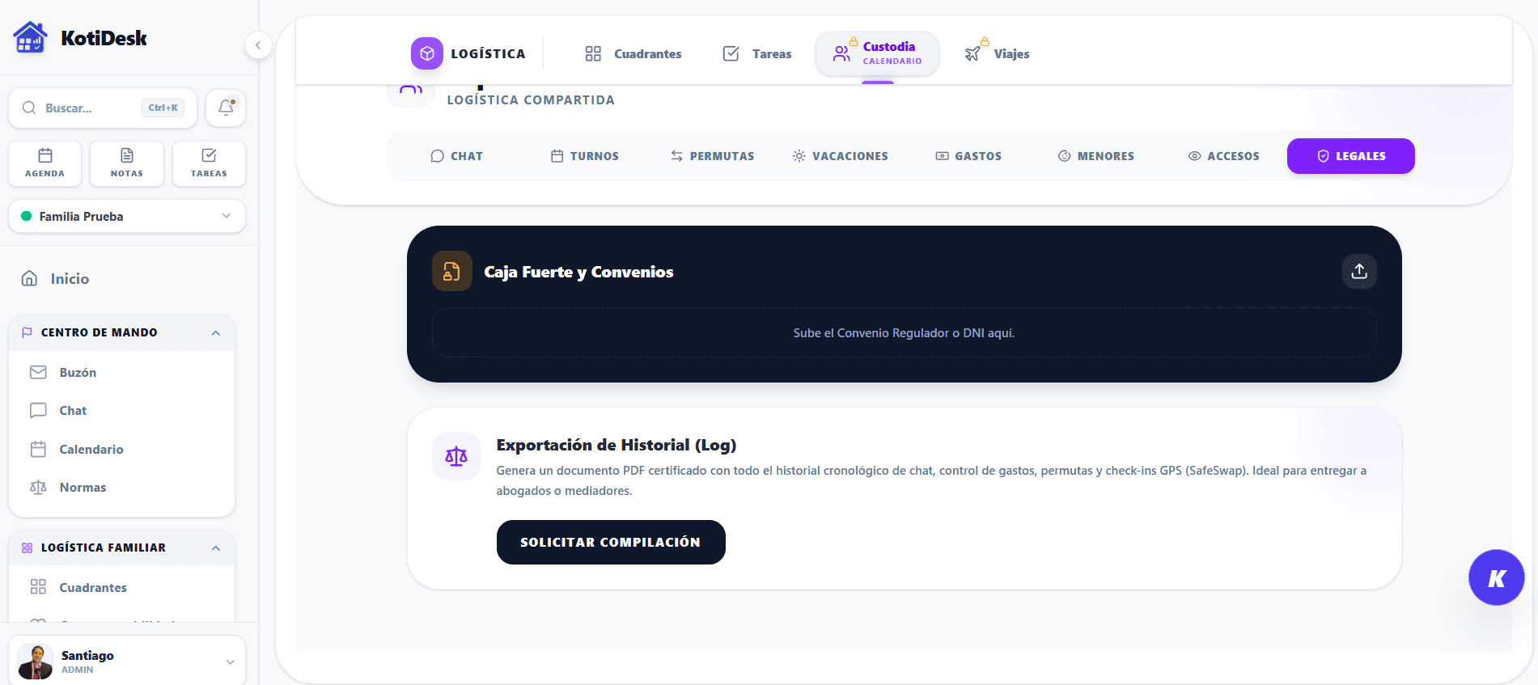Open the floating K assistant button
The width and height of the screenshot is (1538, 685).
pyautogui.click(x=1497, y=577)
